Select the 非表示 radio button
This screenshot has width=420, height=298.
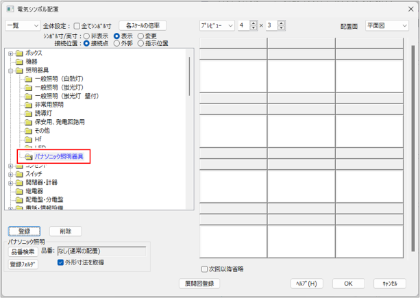coord(86,36)
